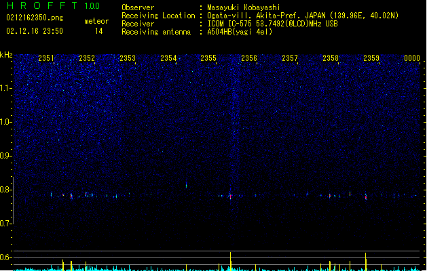Click the kHz axis unit label
The width and height of the screenshot is (427, 271).
point(6,55)
